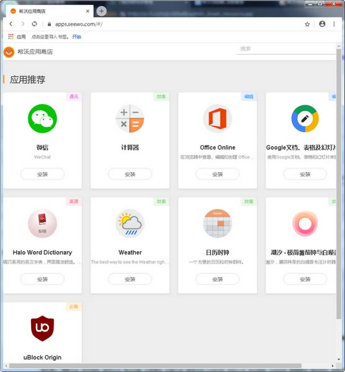Bookmark this page with the star icon
This screenshot has width=345, height=372.
307,24
